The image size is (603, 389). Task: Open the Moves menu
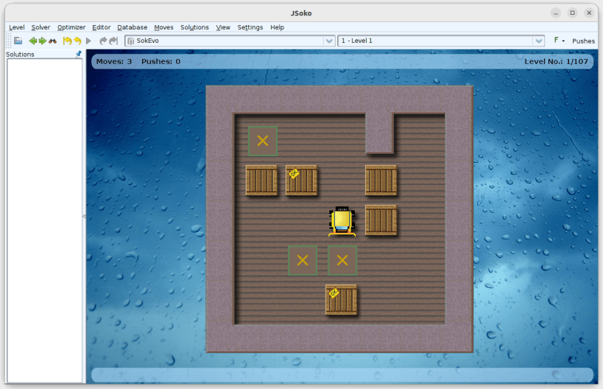(x=164, y=27)
